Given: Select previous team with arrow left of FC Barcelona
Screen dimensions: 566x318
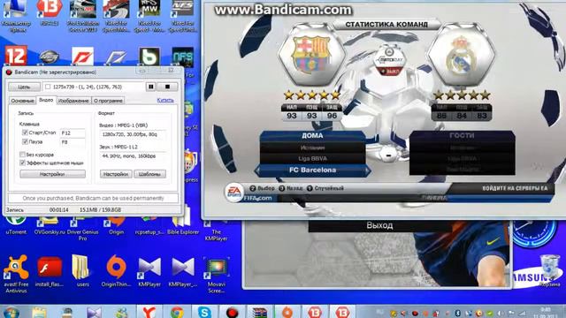Looking at the screenshot, I should coord(257,170).
